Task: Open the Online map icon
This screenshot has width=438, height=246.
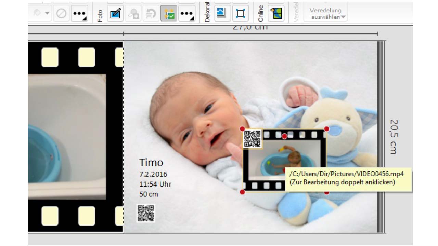Action: [276, 13]
